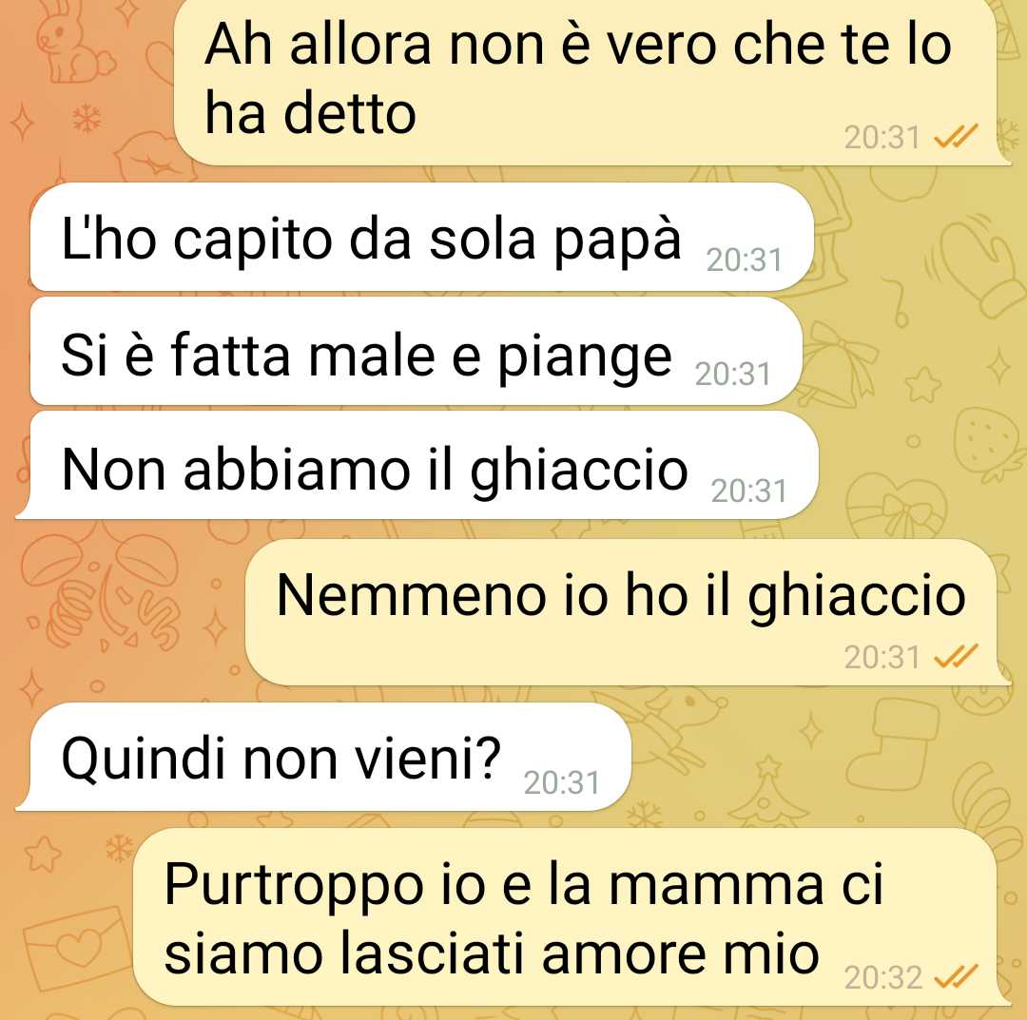Viewport: 1027px width, 1020px height.
Task: Tap 20:32 timestamp on last outgoing message
Action: point(882,977)
